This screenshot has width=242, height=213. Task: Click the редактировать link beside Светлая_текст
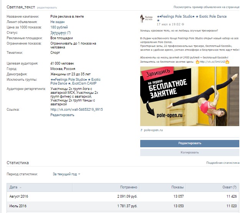(47, 7)
